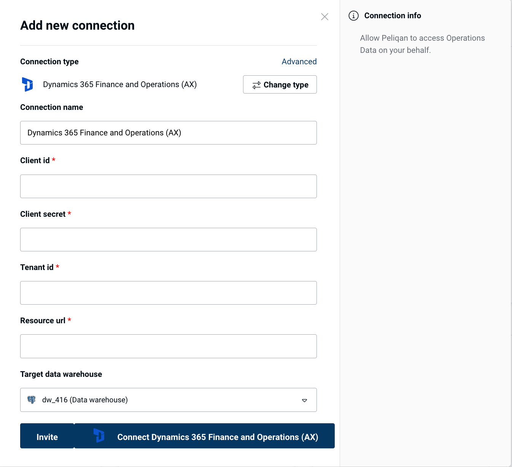Click the Invite button
Viewport: 512px width, 467px height.
pyautogui.click(x=47, y=436)
